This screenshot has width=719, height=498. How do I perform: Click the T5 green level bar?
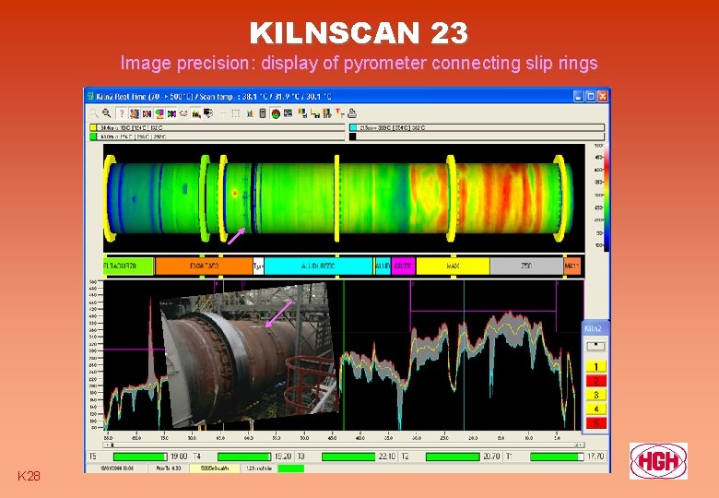(140, 456)
